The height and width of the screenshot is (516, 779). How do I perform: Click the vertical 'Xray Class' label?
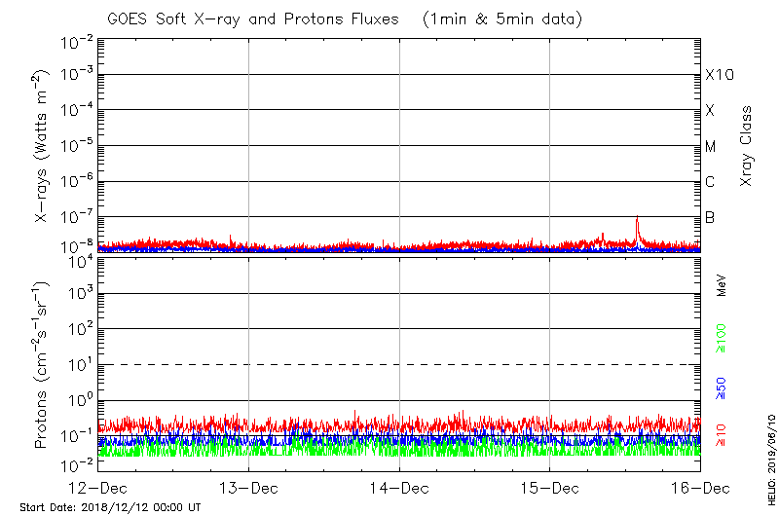tap(748, 146)
